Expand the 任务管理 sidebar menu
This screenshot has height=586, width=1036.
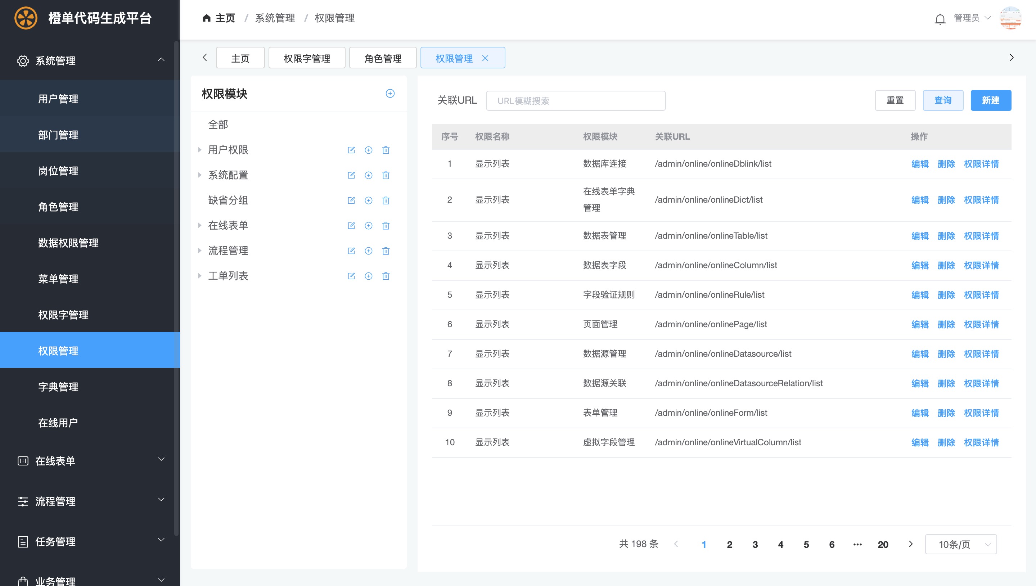coord(161,540)
